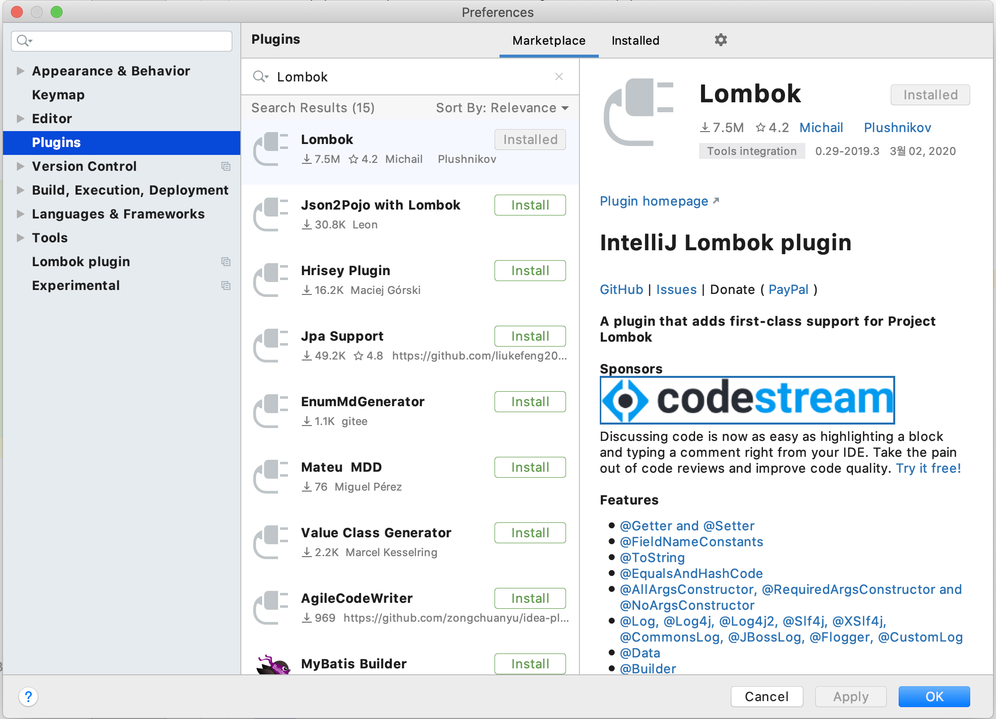Viewport: 996px width, 719px height.
Task: Switch to the Installed tab
Action: point(635,41)
